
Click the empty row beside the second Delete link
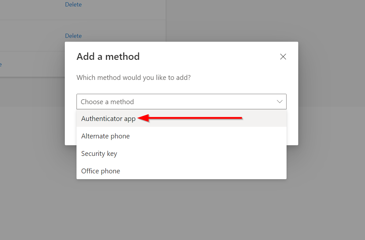33,36
